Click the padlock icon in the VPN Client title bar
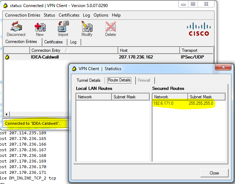 point(6,6)
